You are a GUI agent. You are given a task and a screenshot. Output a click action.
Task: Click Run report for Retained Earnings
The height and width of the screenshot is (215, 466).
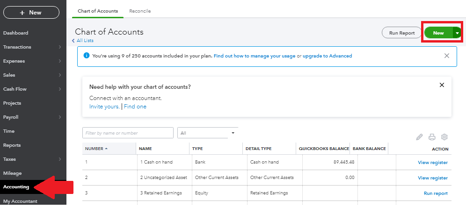[435, 193]
